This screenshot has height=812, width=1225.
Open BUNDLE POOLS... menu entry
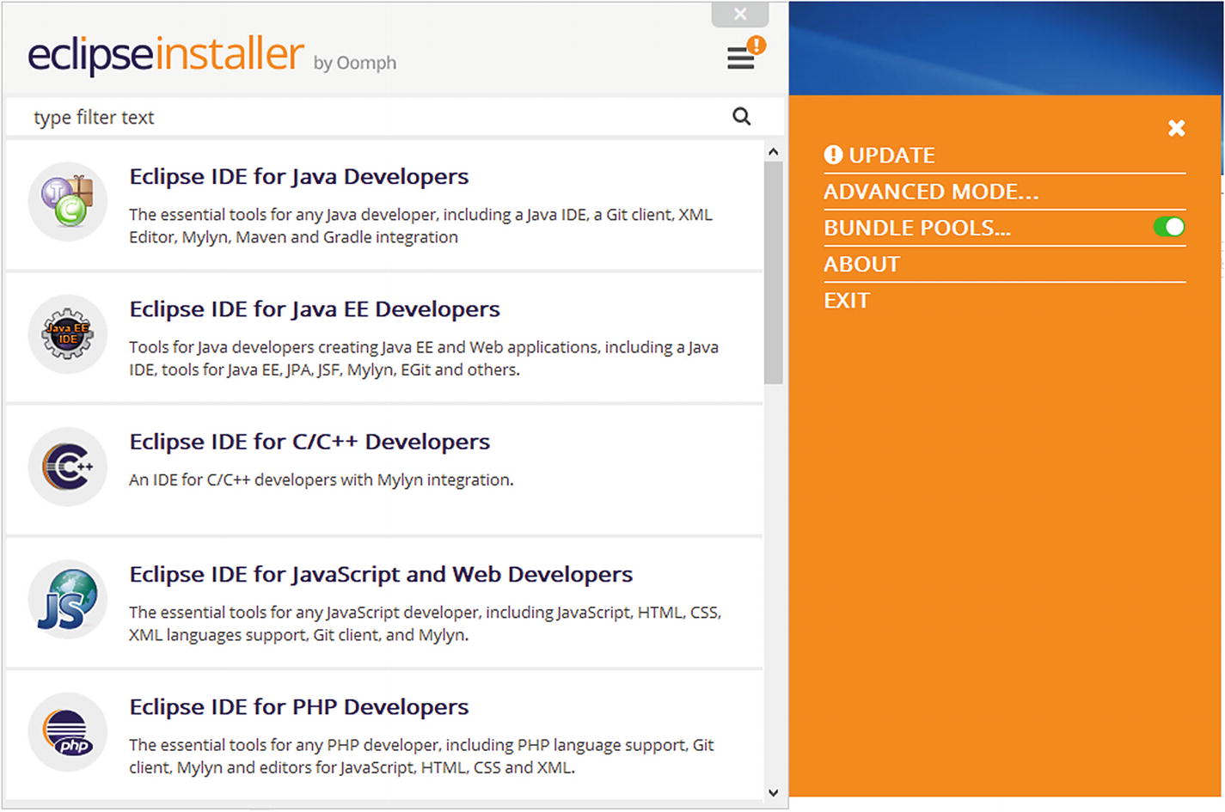(917, 228)
